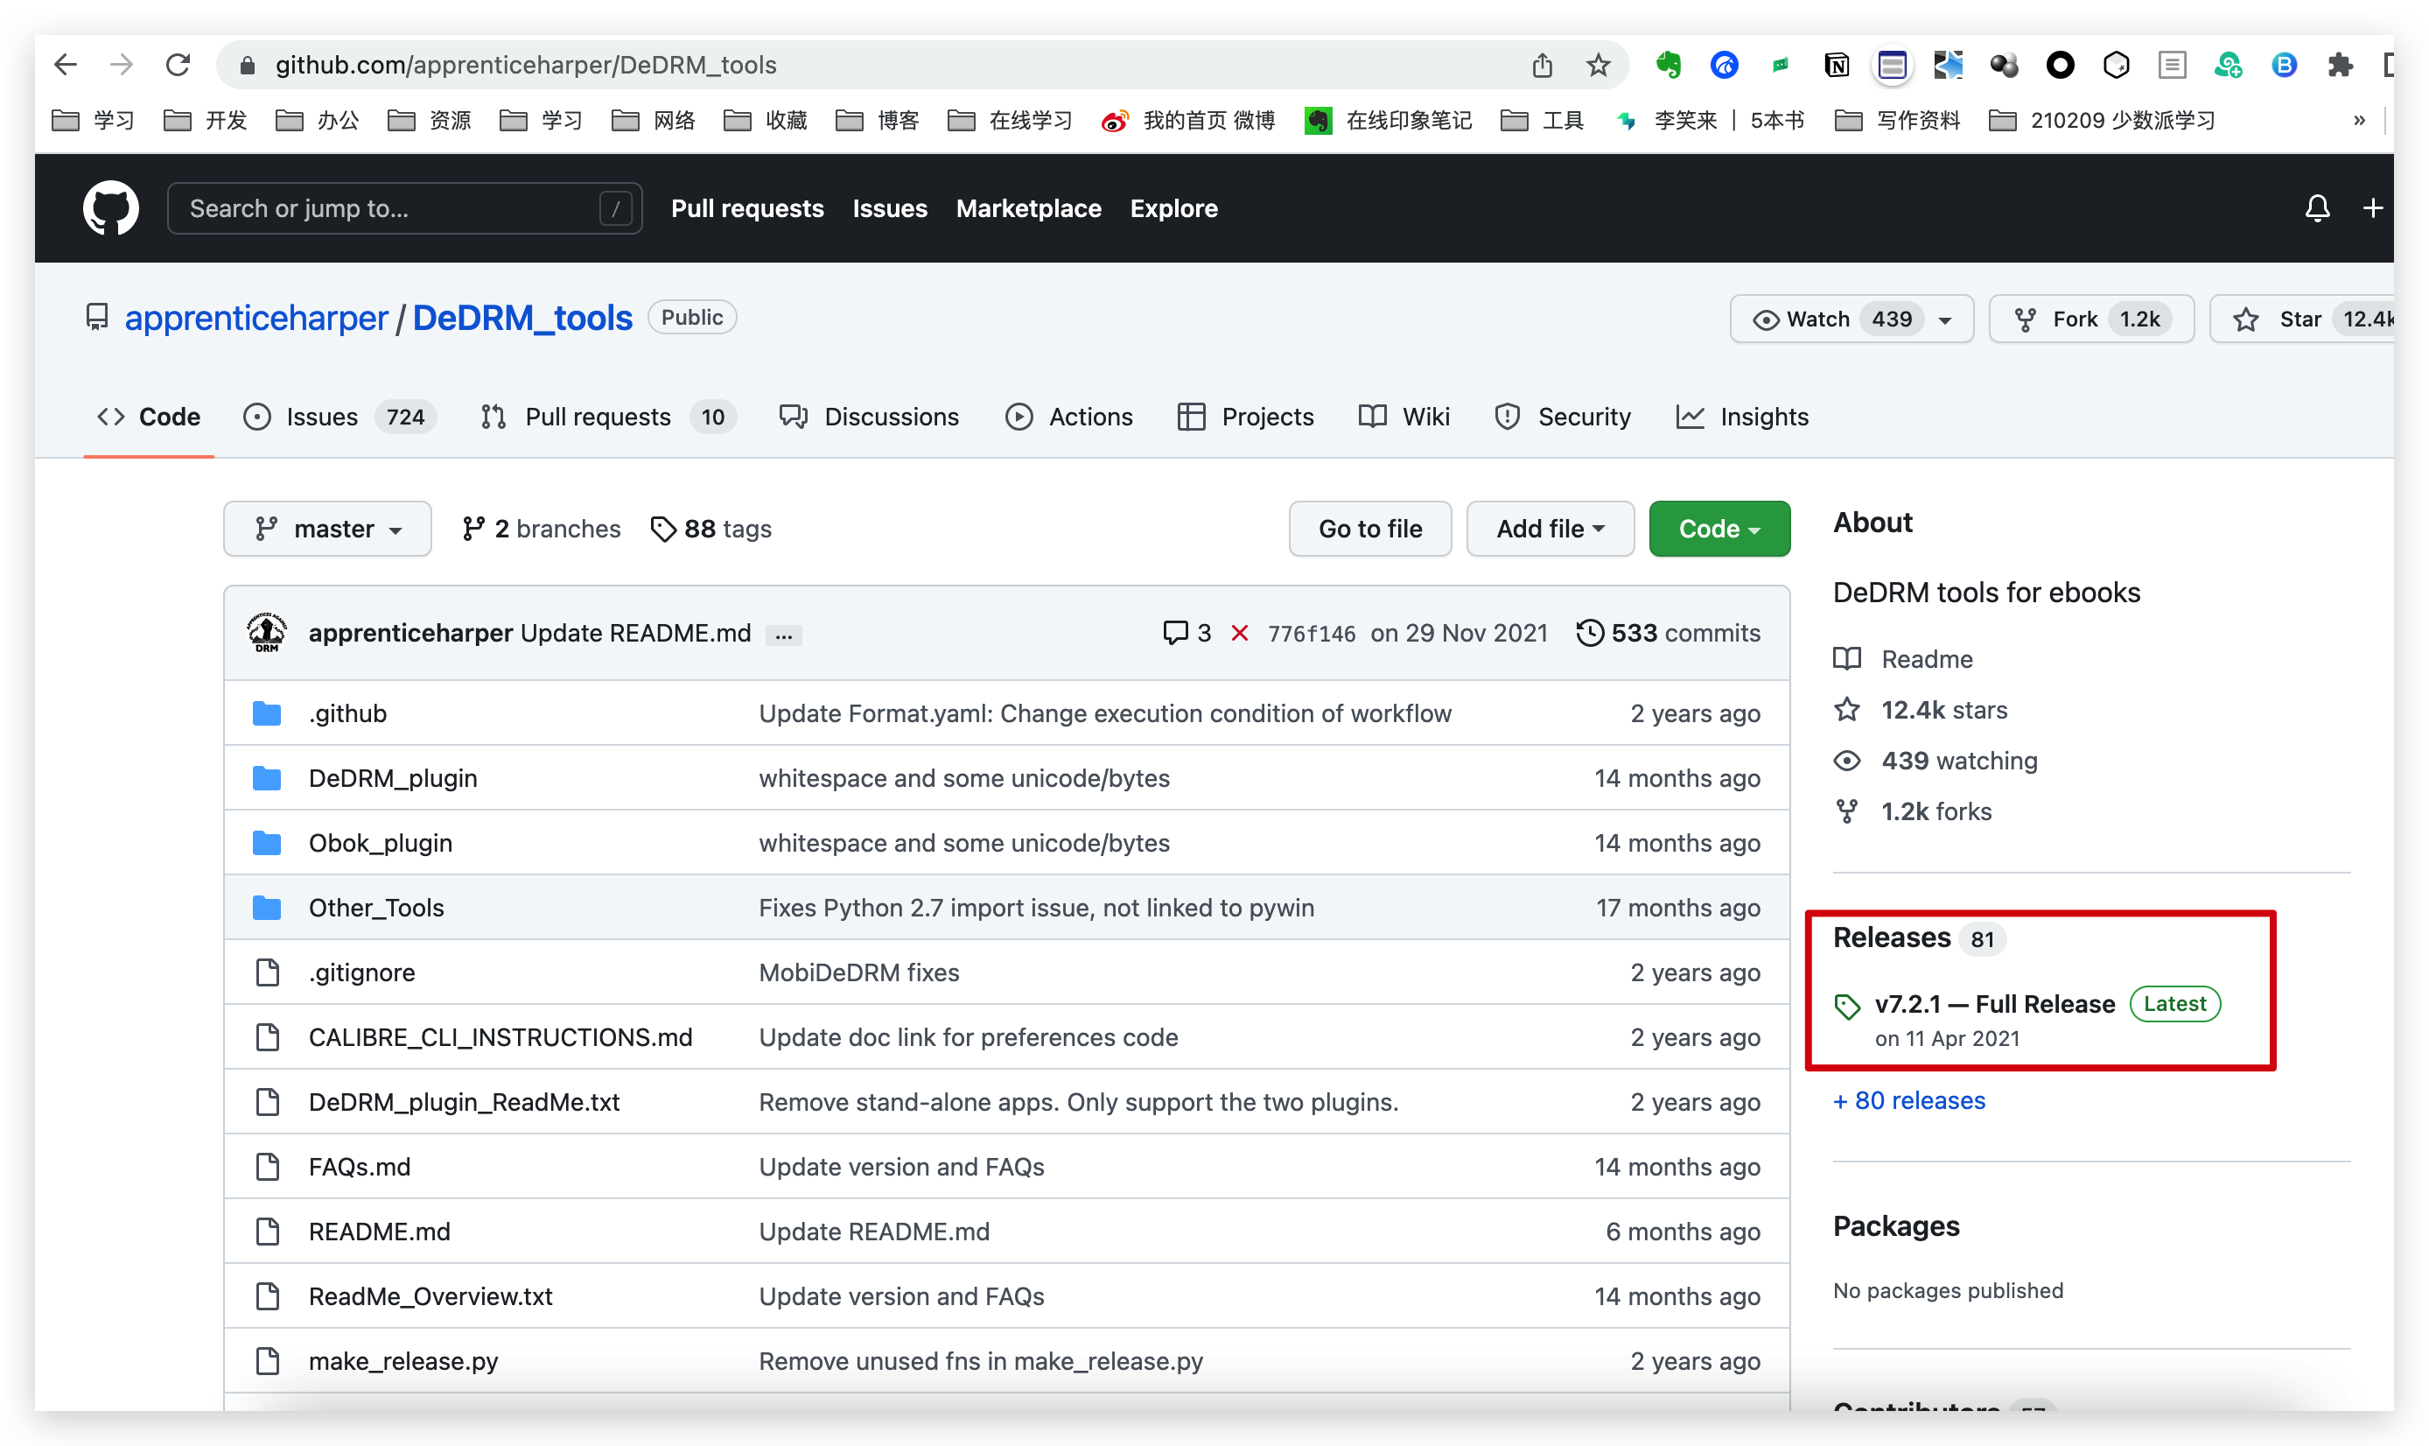The width and height of the screenshot is (2429, 1446).
Task: Click the Readme book icon in About
Action: click(1847, 659)
